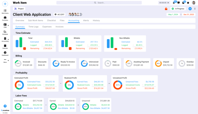Screen dimensions: 198x114
Task: Switch to the Expenses sub-tab
Action: tap(47, 27)
